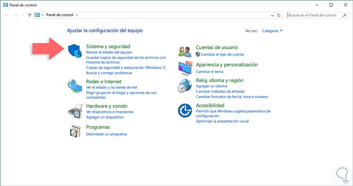The width and height of the screenshot is (353, 186).
Task: Open Copias de seguridad y restauración (Windows 7)
Action: pos(125,68)
